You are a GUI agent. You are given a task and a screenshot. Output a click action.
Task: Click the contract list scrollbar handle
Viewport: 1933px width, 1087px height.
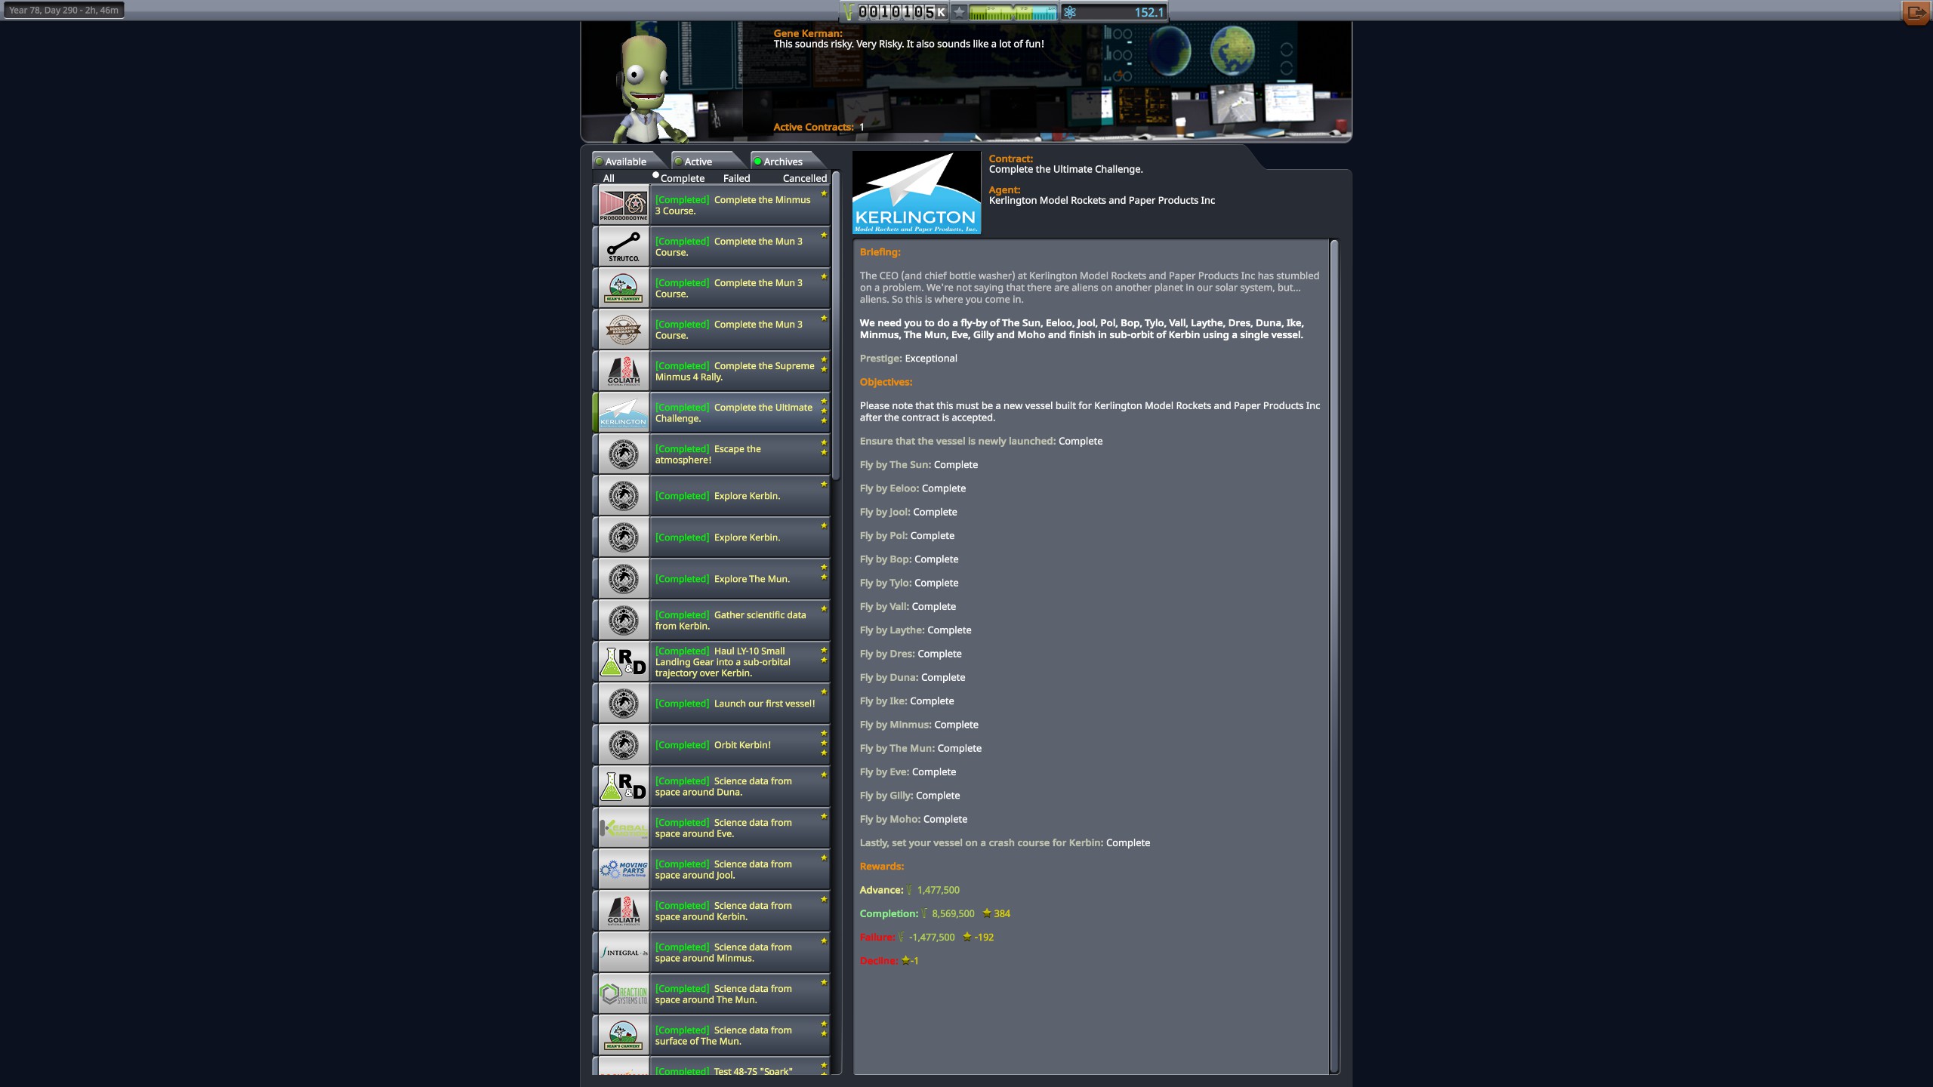click(836, 325)
